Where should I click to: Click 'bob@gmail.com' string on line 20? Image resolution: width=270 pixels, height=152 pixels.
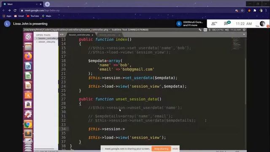pos(138,69)
